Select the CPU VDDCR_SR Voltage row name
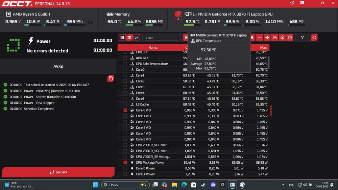 [153, 157]
